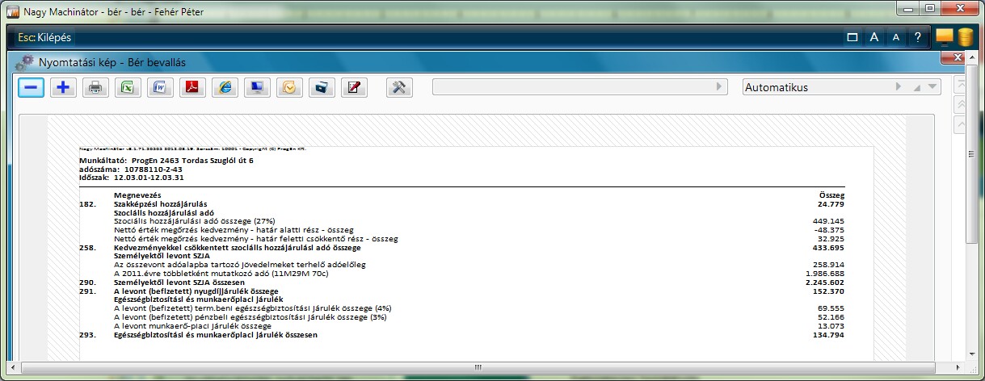Click the amount 1.986.688

point(826,273)
